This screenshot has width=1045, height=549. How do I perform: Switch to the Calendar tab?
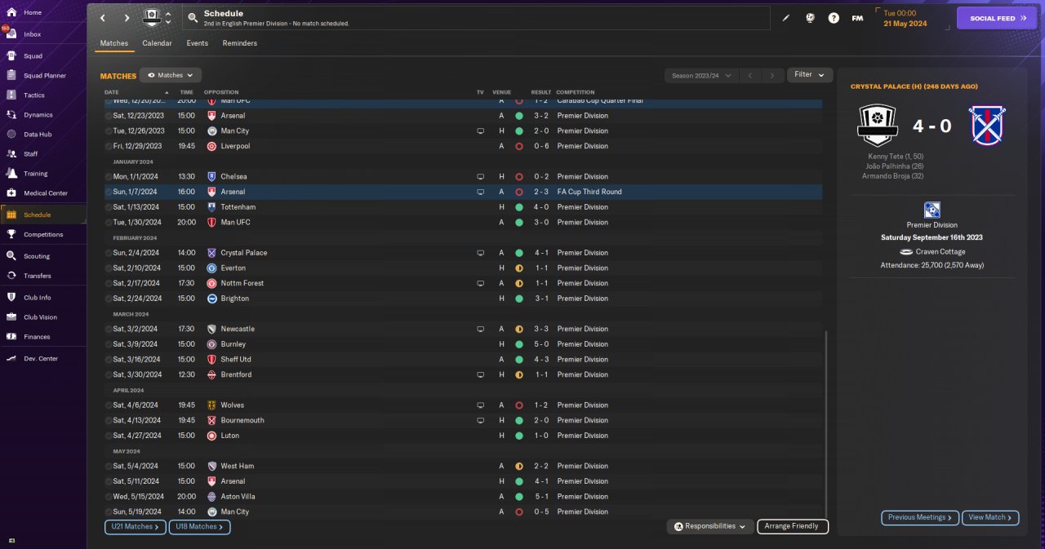pyautogui.click(x=157, y=43)
